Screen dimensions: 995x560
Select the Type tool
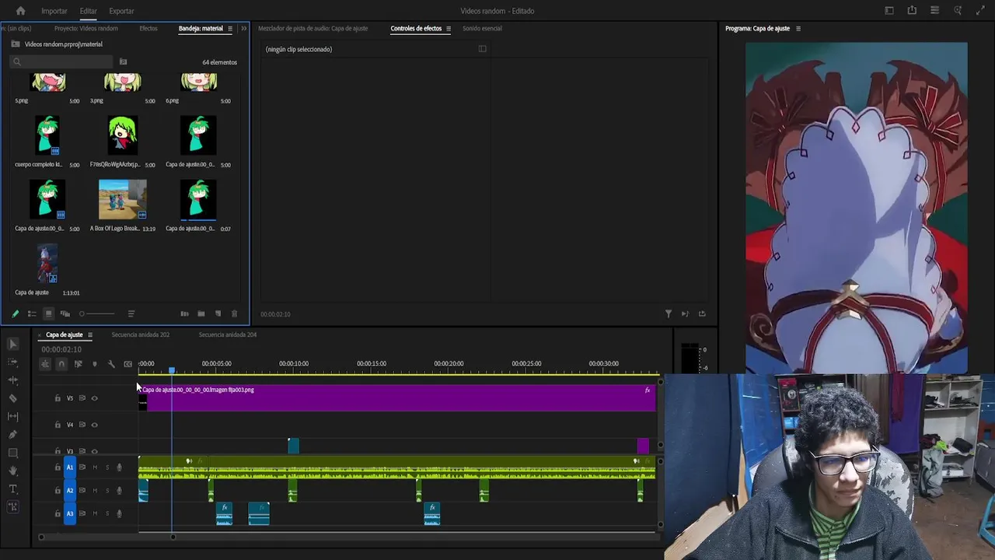[12, 489]
